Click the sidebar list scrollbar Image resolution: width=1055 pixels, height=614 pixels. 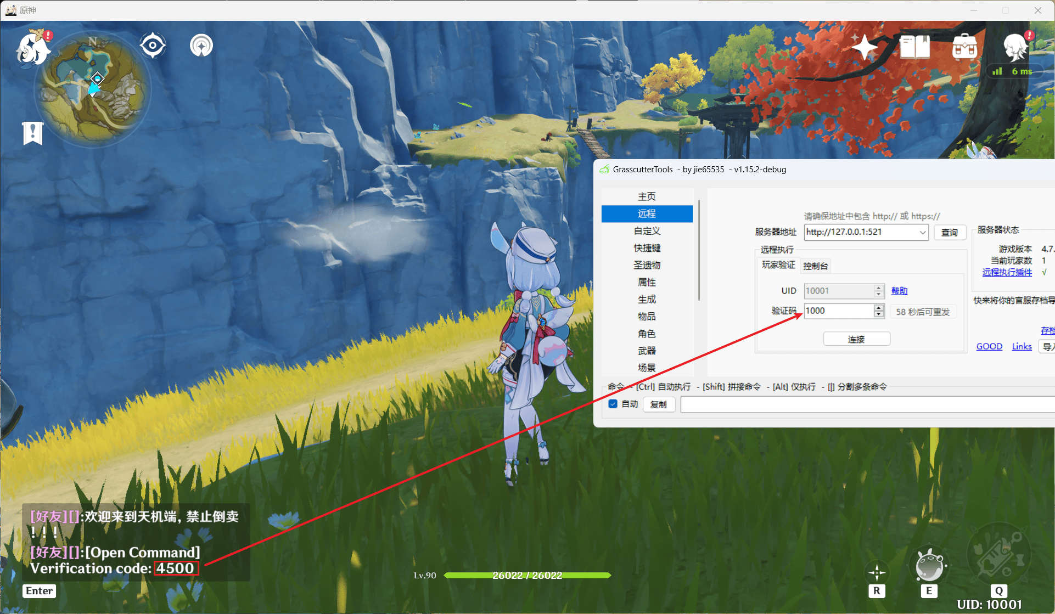(699, 250)
